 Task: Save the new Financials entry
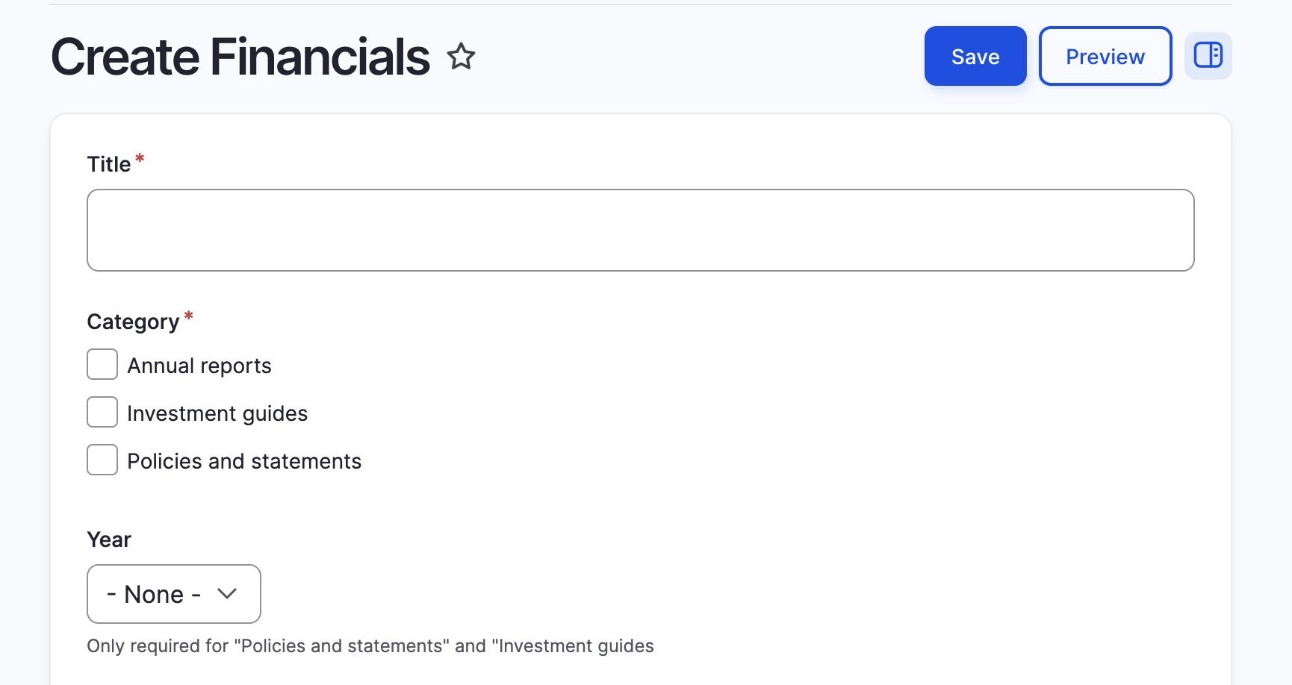point(975,57)
